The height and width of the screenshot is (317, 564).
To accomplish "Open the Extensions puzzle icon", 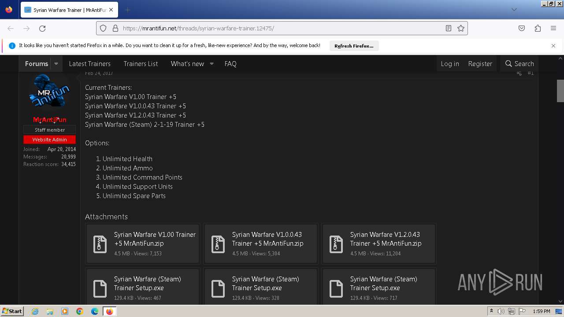I will click(x=538, y=28).
